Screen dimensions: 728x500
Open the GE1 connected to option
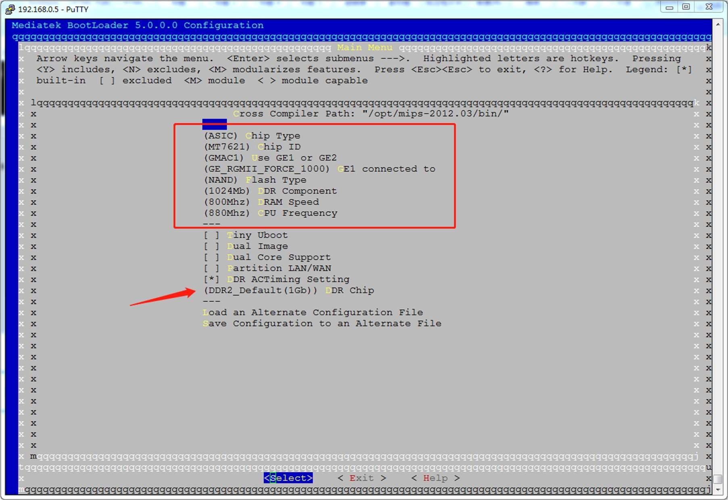click(x=319, y=169)
